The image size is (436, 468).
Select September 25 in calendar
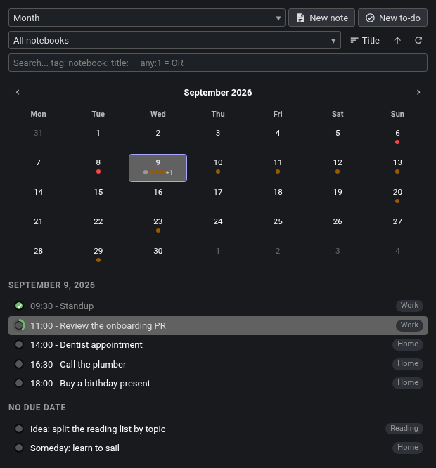point(278,227)
